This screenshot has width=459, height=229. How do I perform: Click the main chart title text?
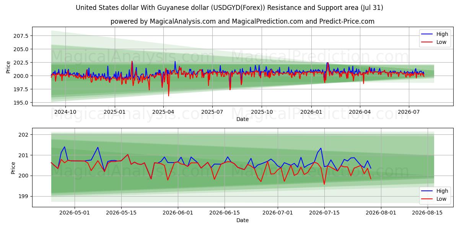(x=229, y=8)
